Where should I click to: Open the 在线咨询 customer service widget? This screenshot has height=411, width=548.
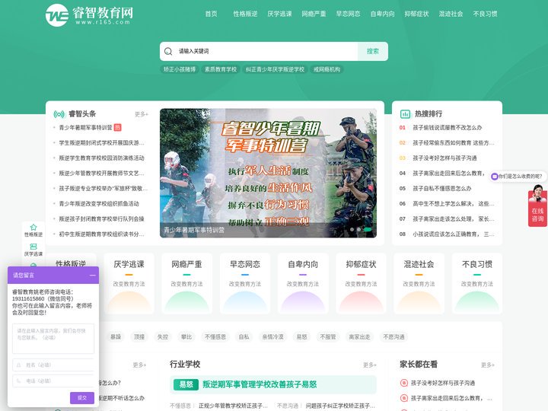[x=537, y=206]
